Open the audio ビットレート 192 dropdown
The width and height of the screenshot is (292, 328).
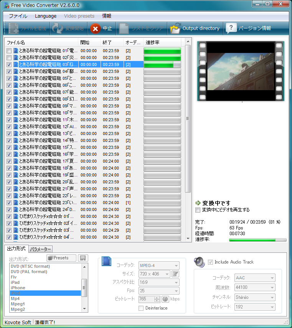click(255, 307)
